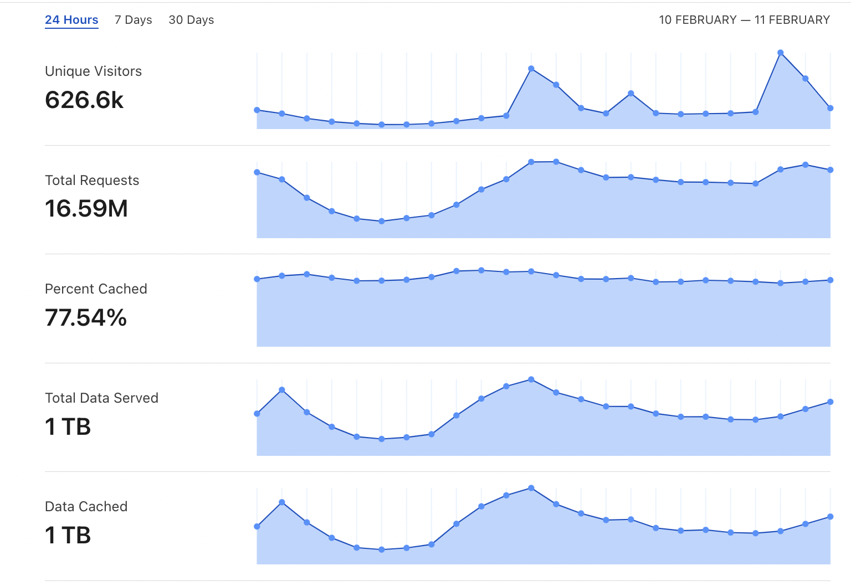Click the 77.54% cached value

pos(86,318)
